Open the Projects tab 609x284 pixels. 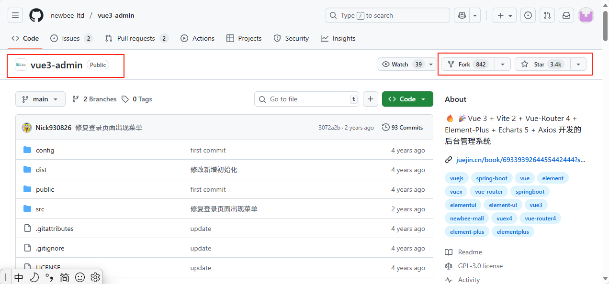pyautogui.click(x=244, y=38)
